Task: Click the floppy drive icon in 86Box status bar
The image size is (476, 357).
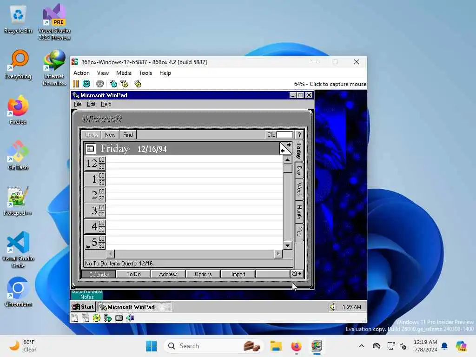Action: [74, 318]
